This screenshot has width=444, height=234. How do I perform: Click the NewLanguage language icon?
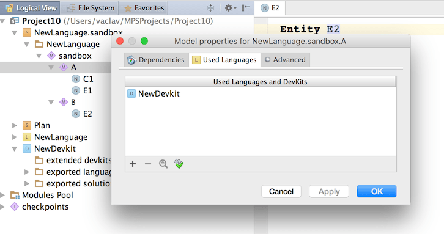pos(27,137)
